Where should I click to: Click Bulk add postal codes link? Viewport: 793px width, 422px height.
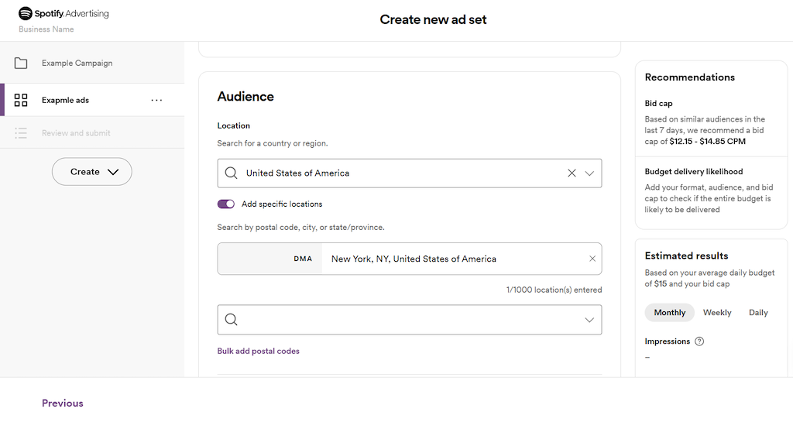259,351
